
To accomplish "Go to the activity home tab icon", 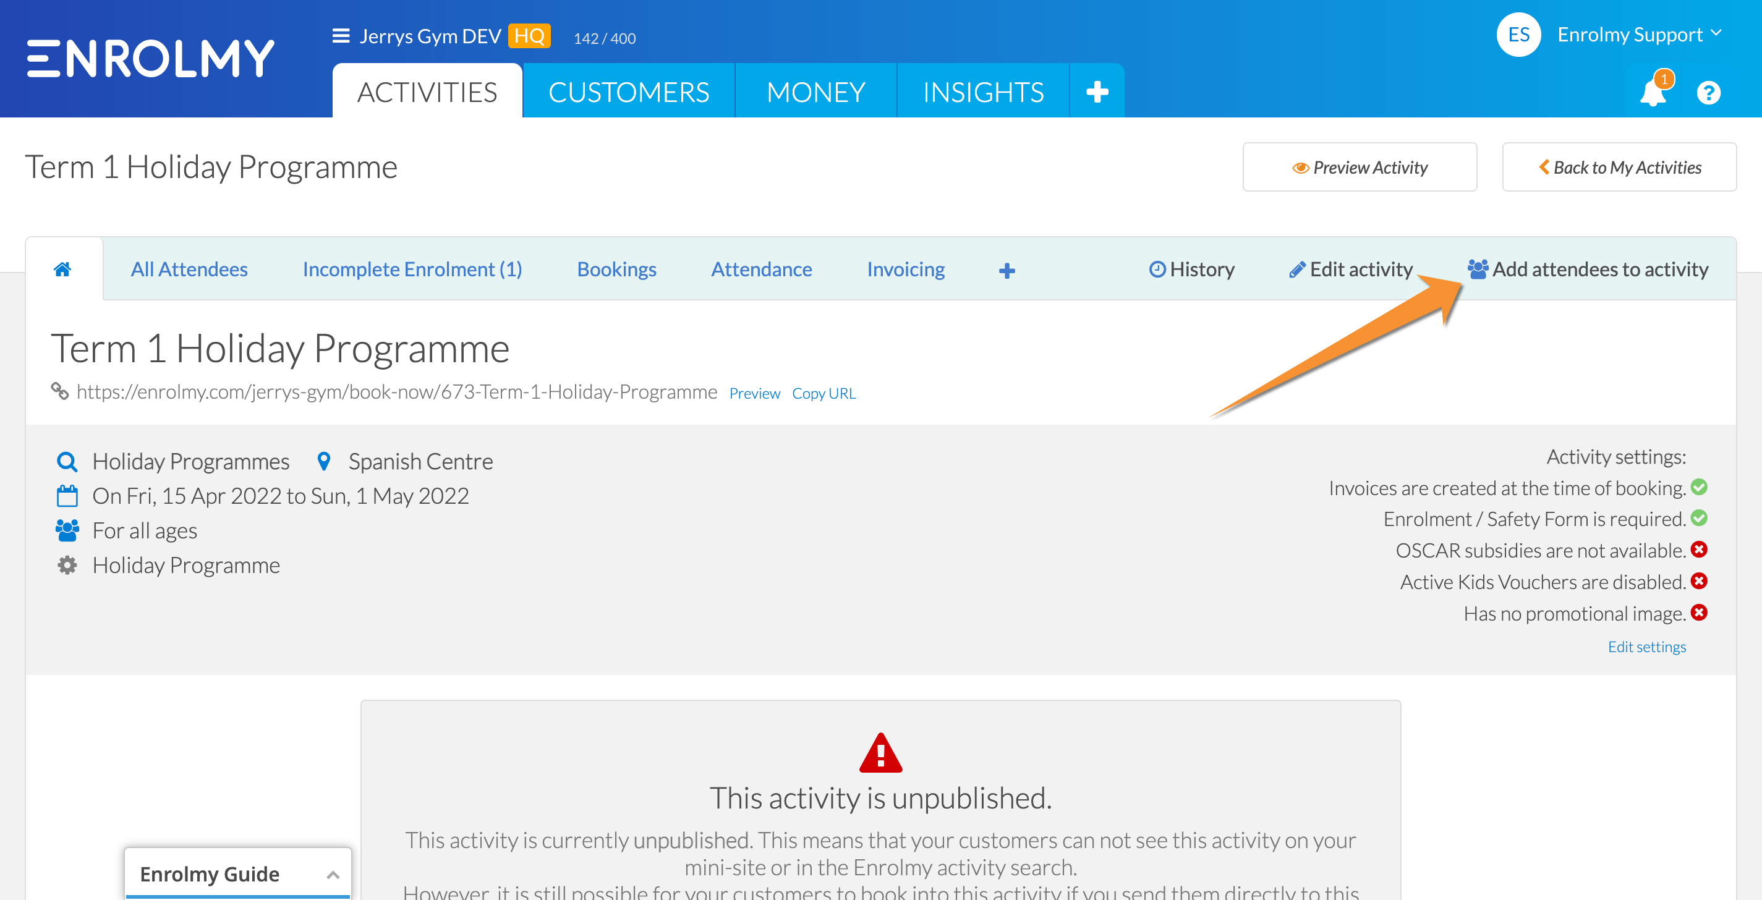I will coord(63,269).
